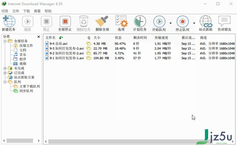The width and height of the screenshot is (237, 145).
Task: Close the 分类 categories panel
Action: pyautogui.click(x=39, y=37)
